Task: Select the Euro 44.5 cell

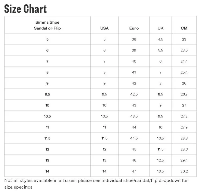Action: [x=134, y=138]
